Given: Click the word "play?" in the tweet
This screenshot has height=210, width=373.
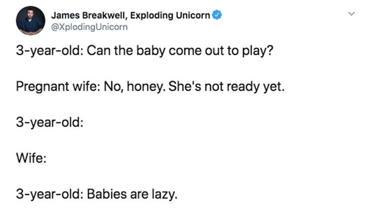Looking at the screenshot, I should [258, 51].
